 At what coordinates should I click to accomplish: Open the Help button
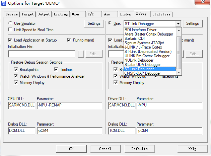click(193, 149)
